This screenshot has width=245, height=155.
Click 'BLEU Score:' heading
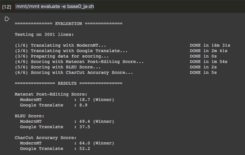coord(30,116)
